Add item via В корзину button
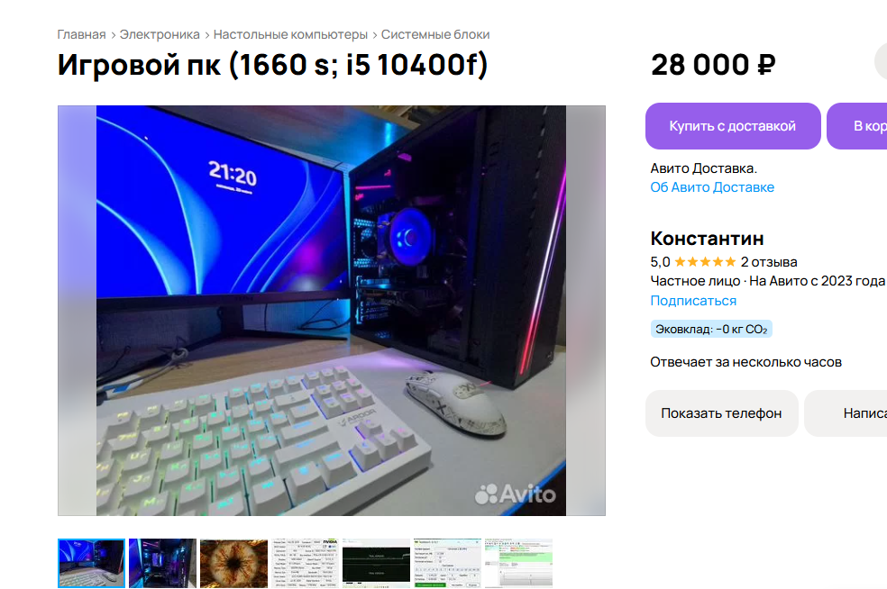This screenshot has height=589, width=887. (857, 126)
